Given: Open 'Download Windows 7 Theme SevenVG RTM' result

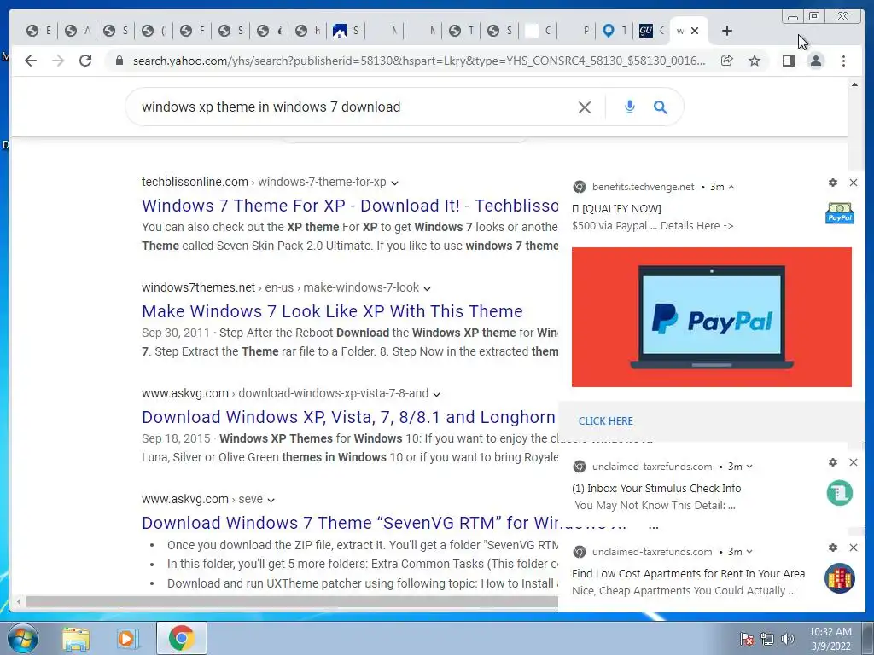Looking at the screenshot, I should [x=350, y=523].
